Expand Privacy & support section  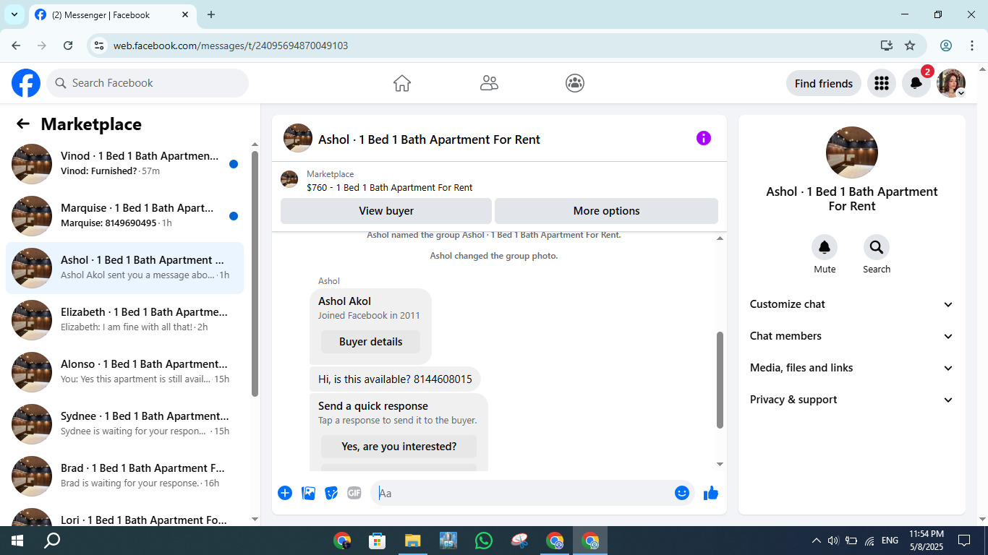point(852,400)
